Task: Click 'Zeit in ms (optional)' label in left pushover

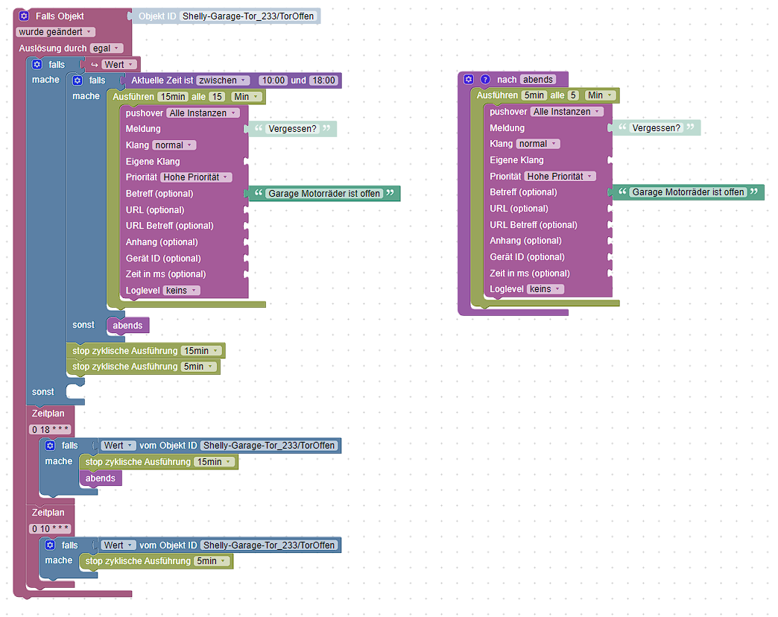Action: pyautogui.click(x=165, y=274)
